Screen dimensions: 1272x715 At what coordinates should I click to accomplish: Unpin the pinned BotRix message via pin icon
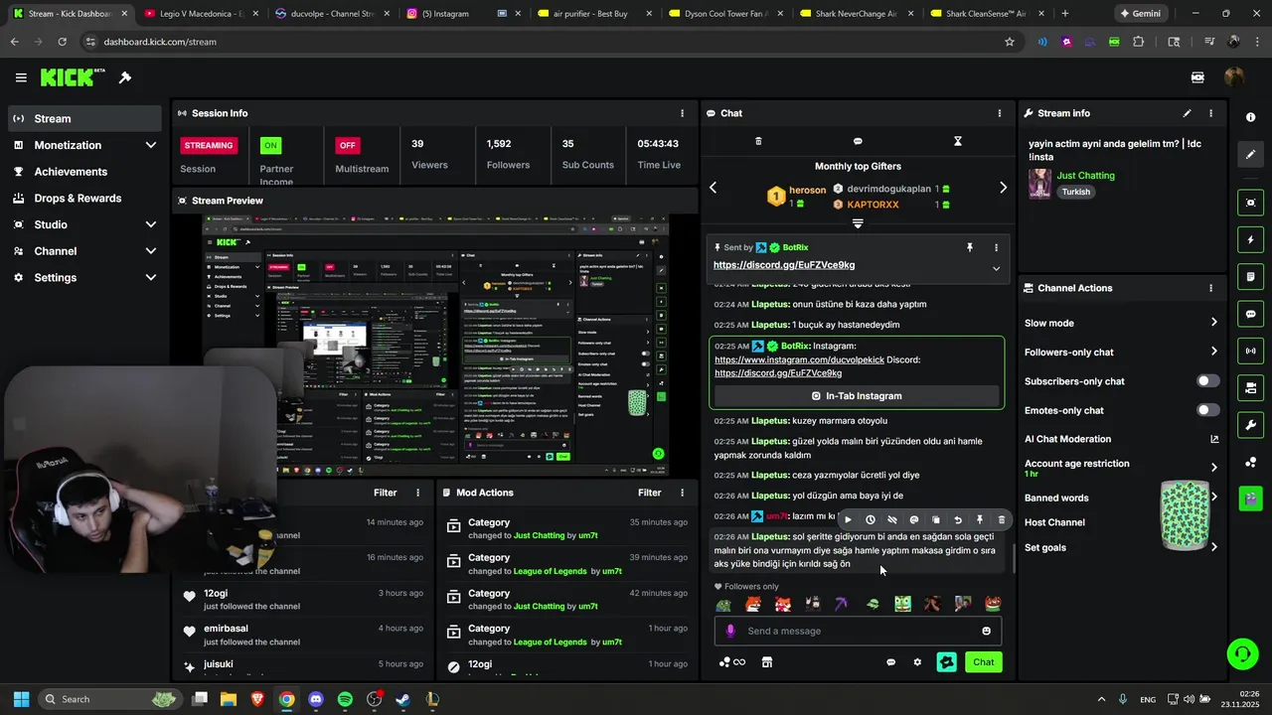[970, 247]
